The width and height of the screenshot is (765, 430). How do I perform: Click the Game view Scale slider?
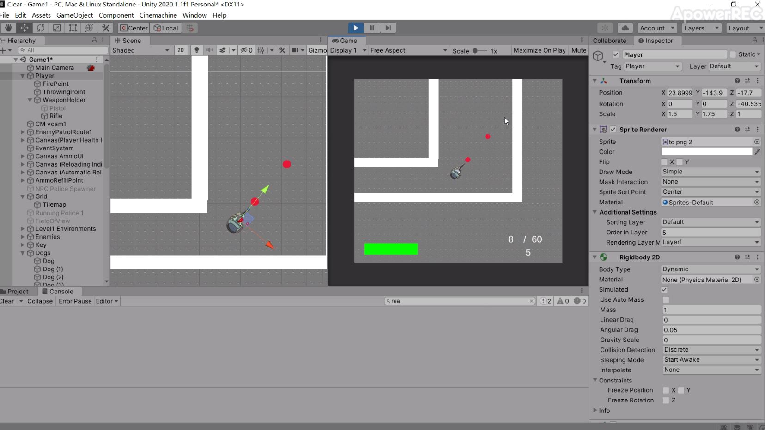point(479,51)
